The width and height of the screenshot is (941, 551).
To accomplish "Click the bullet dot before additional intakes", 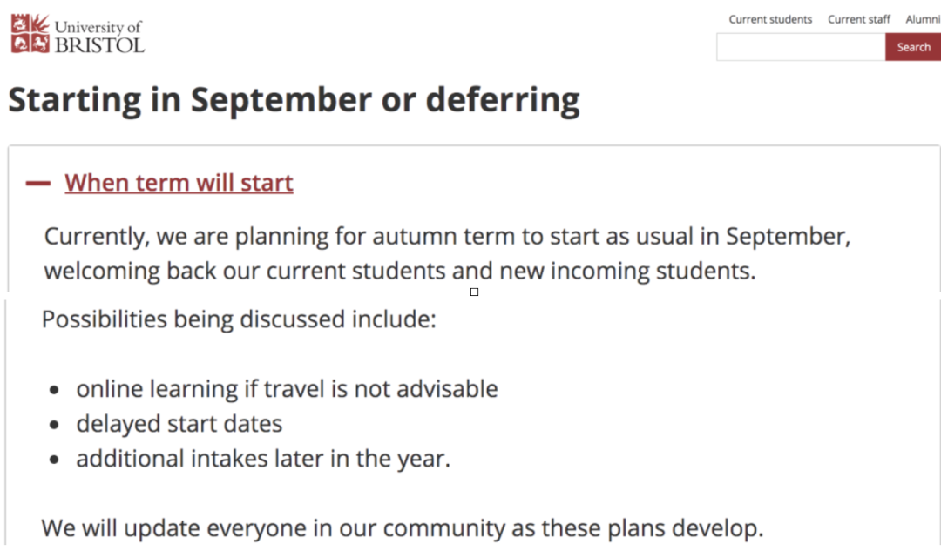I will (x=55, y=460).
